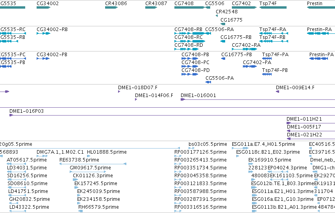335x213 pixels.
Task: Click EST EK245039.5prime
Action: pyautogui.click(x=98, y=192)
